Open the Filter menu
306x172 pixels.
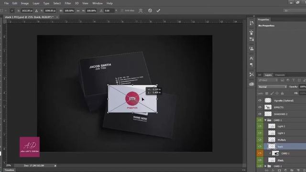[68, 3]
